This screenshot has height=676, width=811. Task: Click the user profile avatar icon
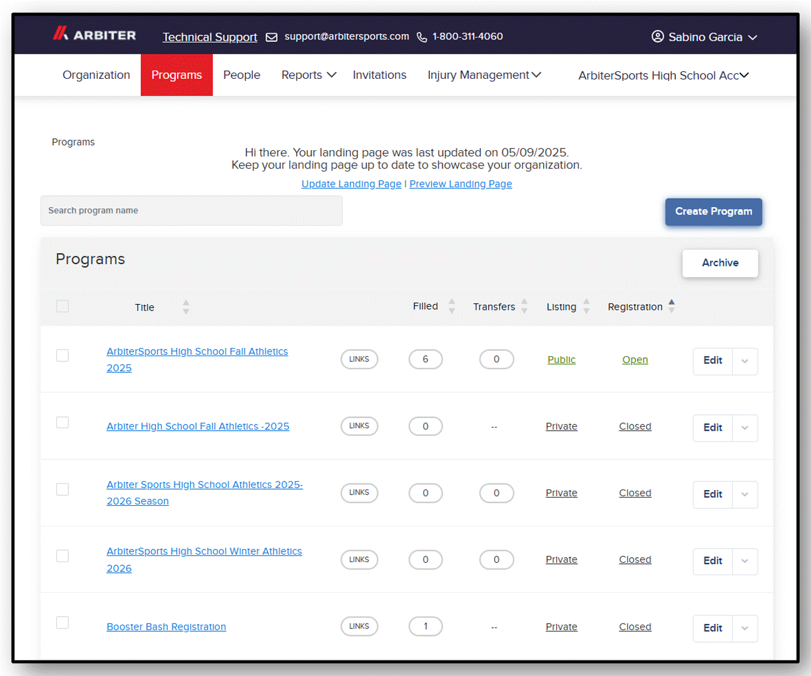click(x=658, y=36)
